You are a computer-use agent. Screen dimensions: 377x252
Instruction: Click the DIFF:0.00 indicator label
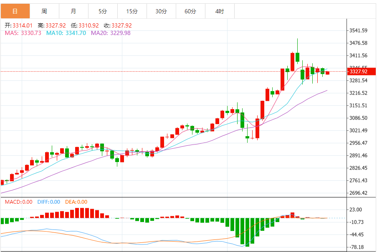coord(48,202)
